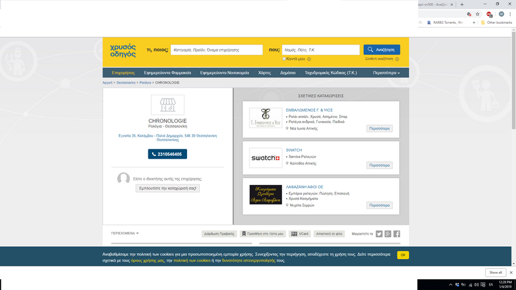Go to Αρχική breadcrumb link
Image resolution: width=516 pixels, height=290 pixels.
pos(107,82)
